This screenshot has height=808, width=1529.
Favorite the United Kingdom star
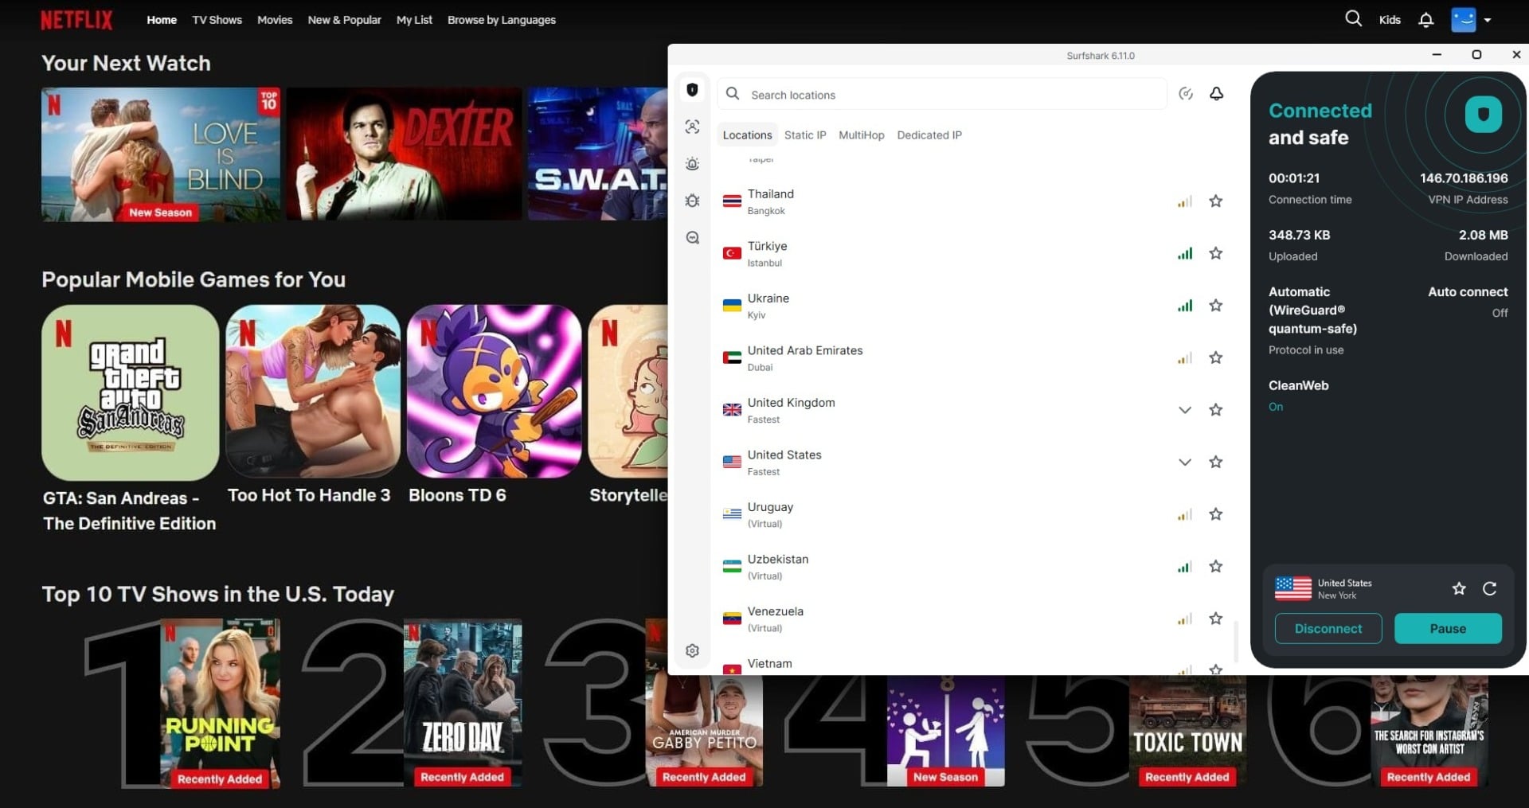pyautogui.click(x=1215, y=410)
